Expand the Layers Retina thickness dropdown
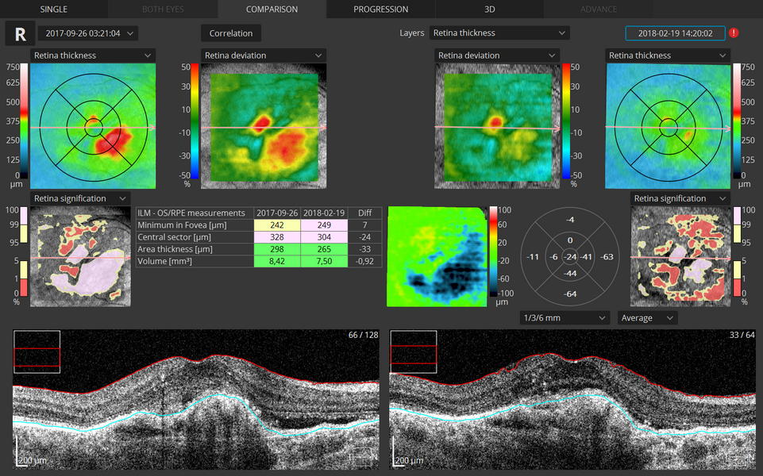This screenshot has height=476, width=763. (499, 33)
